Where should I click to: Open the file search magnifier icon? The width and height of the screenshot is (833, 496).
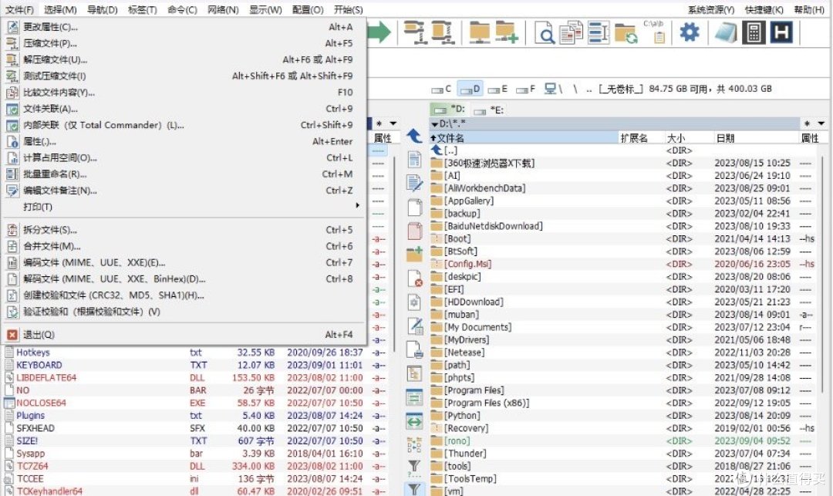pyautogui.click(x=545, y=33)
